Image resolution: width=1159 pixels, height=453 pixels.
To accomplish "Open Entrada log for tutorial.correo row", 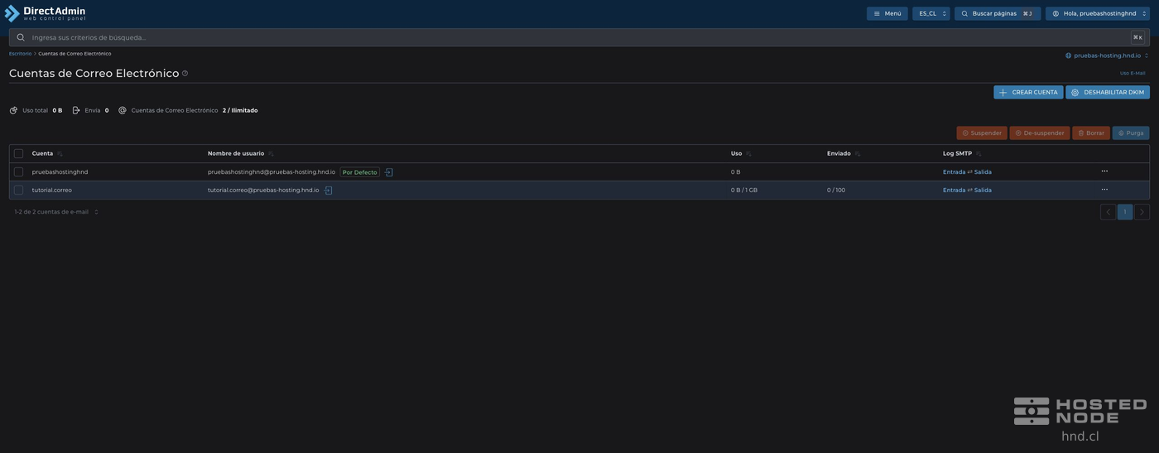I will pyautogui.click(x=954, y=190).
